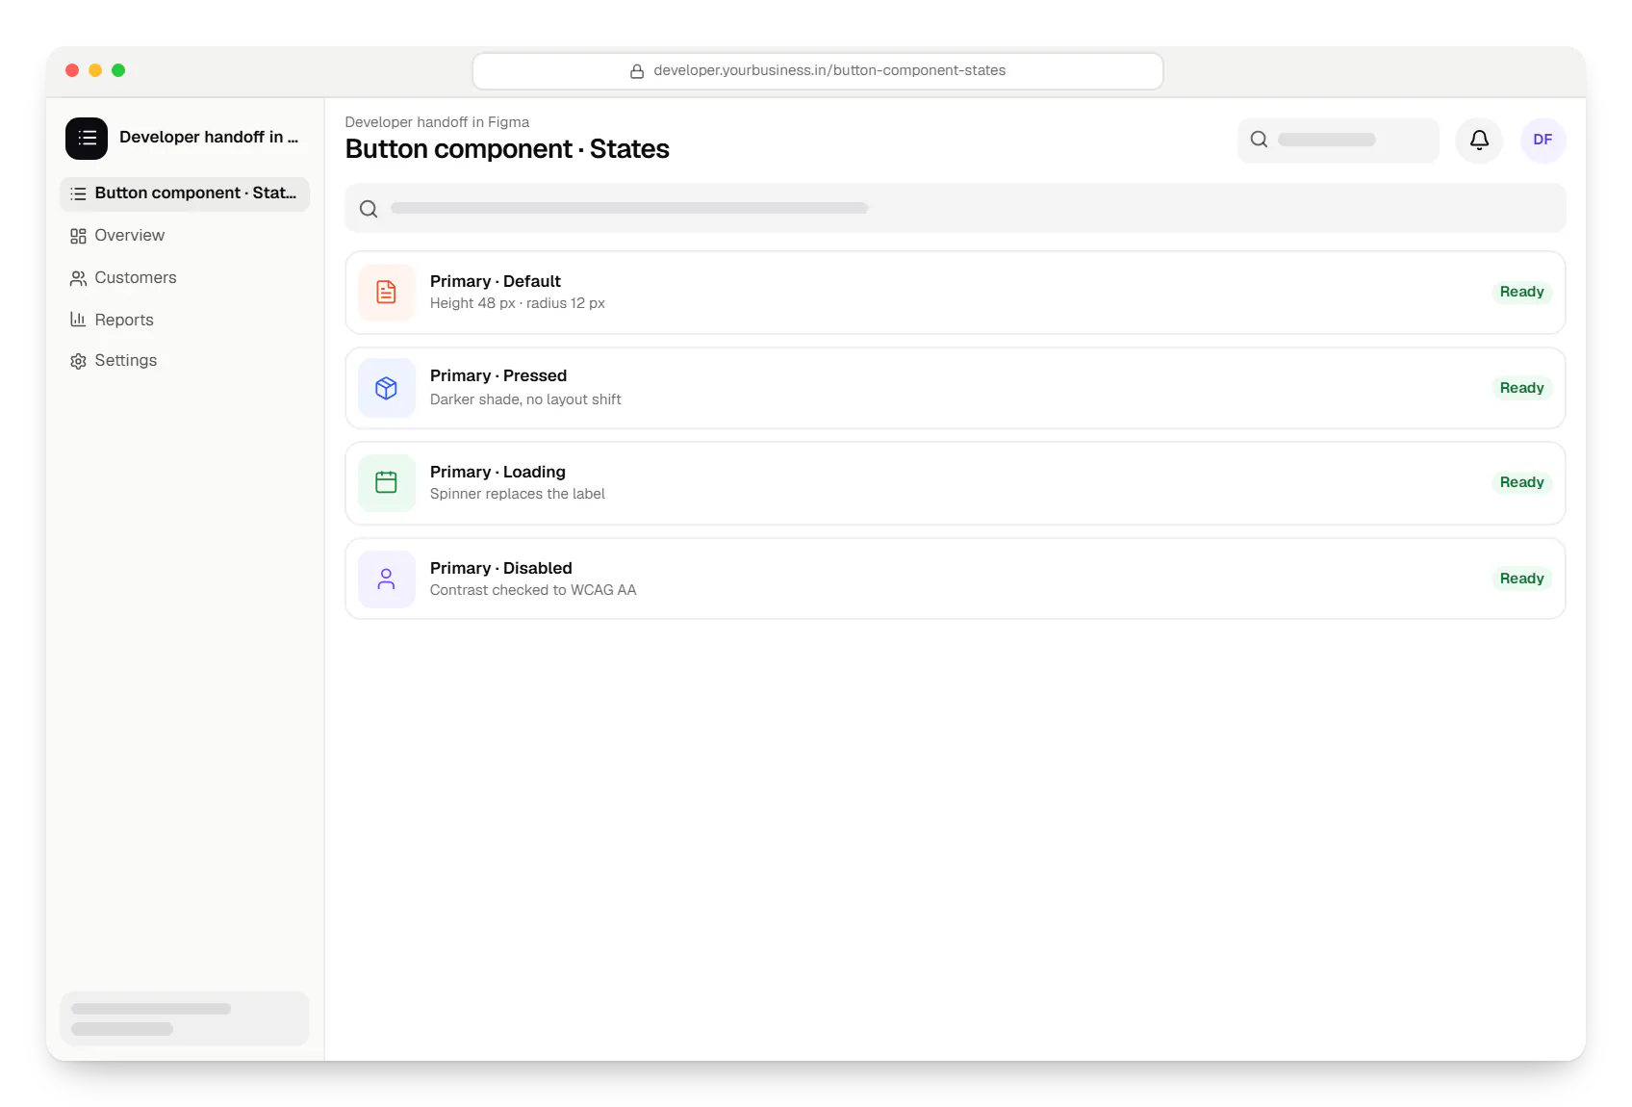Focus the header search field

click(x=1338, y=141)
